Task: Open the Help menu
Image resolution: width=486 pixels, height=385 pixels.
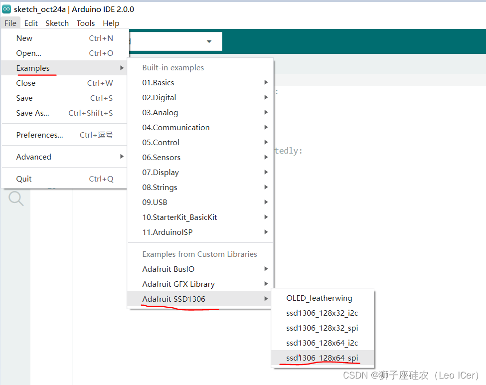Action: [x=111, y=23]
